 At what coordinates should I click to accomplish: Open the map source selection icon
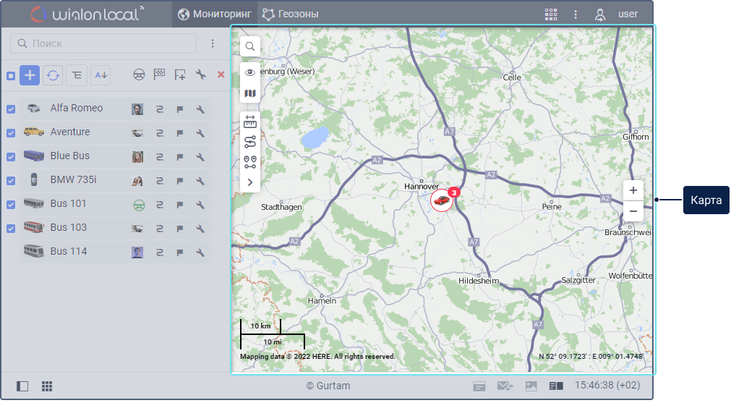(x=250, y=93)
